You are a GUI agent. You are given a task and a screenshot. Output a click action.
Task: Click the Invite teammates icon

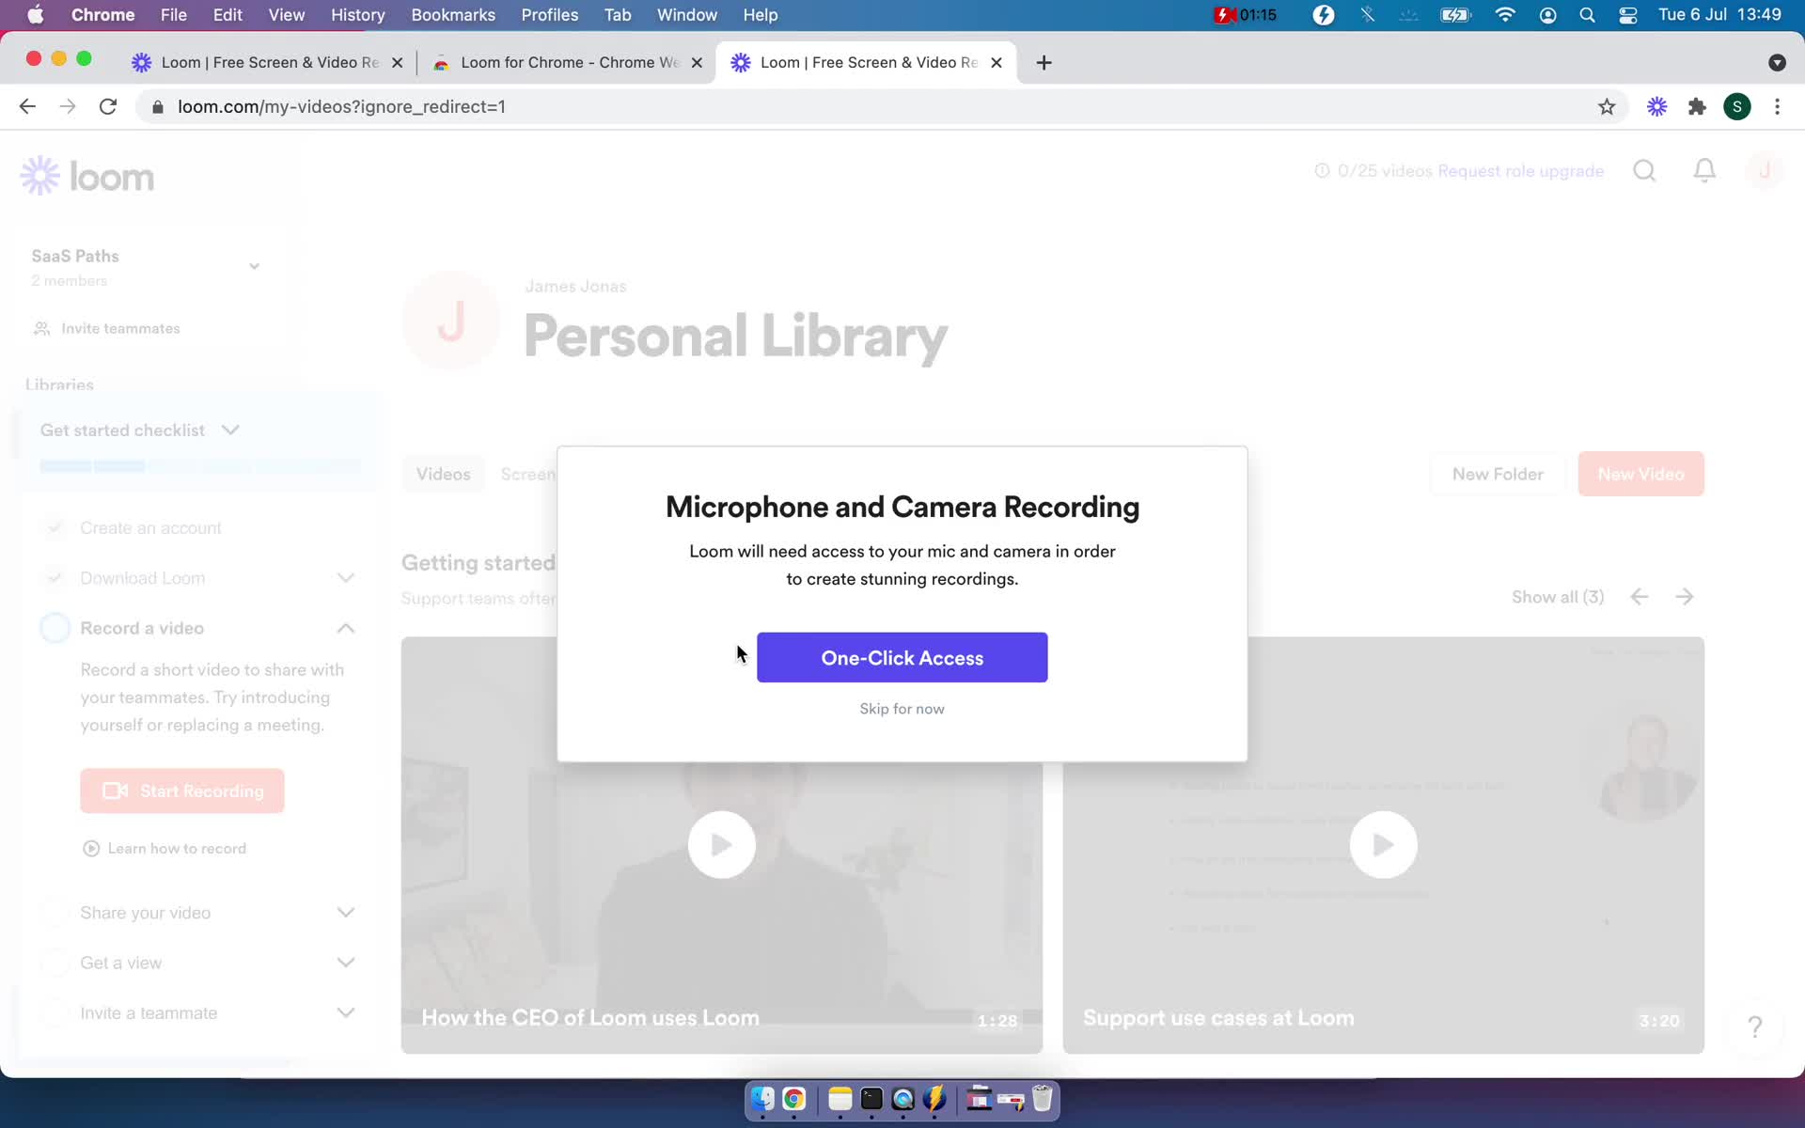coord(41,327)
